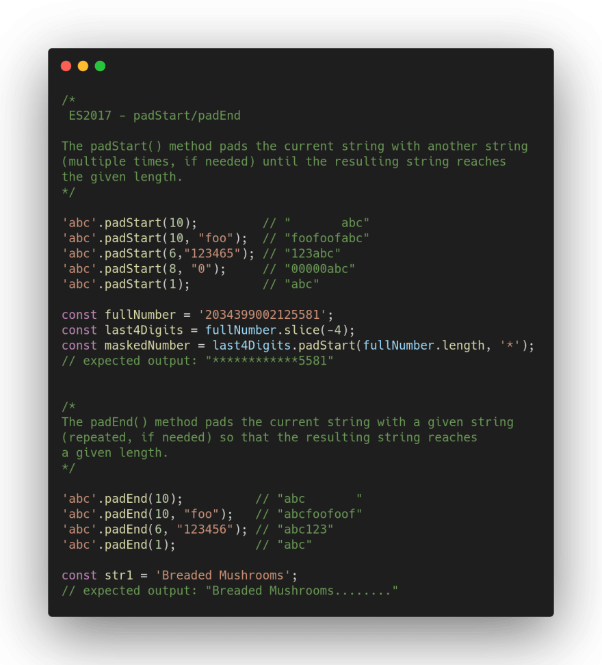
Task: Click the red close window dot
Action: 66,66
